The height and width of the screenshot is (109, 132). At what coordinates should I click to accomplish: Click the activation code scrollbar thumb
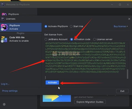click(x=128, y=74)
